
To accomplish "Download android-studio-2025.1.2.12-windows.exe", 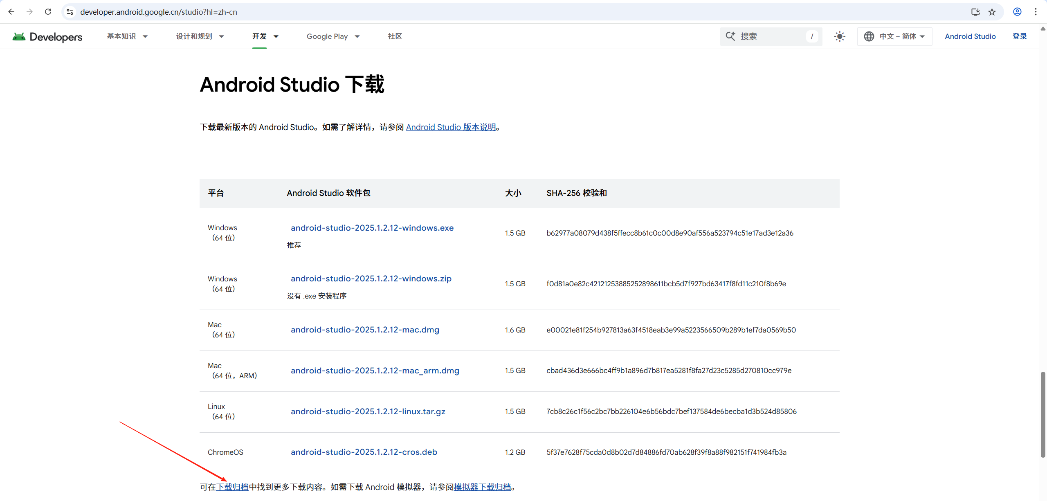I will (x=372, y=228).
